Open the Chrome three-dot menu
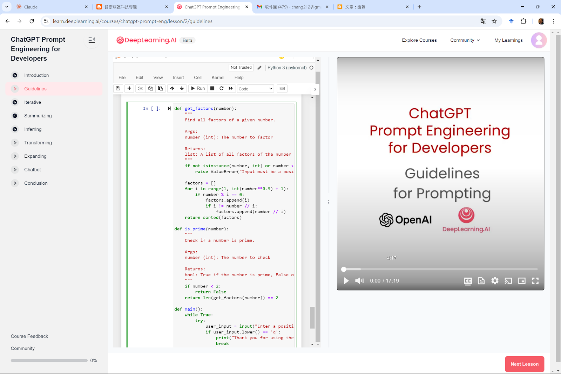Viewport: 561px width, 374px height. point(554,21)
